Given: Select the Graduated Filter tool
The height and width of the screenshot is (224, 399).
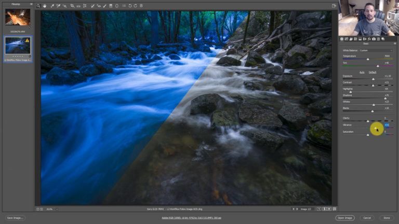Looking at the screenshot, I should (x=111, y=6).
